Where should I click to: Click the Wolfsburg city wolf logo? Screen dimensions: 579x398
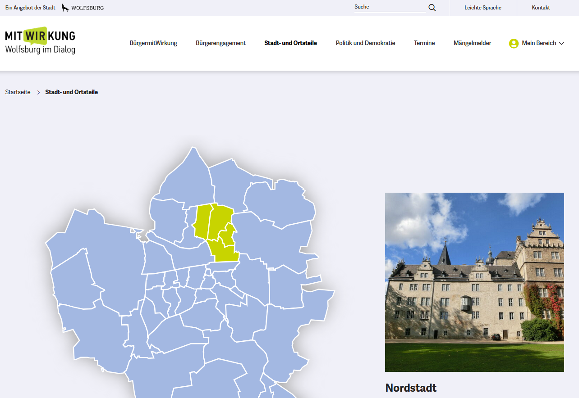(65, 8)
